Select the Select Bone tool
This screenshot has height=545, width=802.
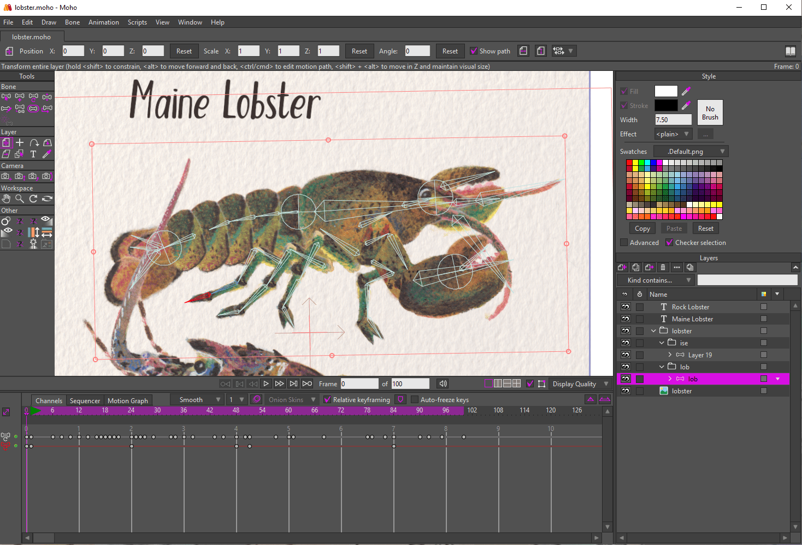tap(6, 97)
